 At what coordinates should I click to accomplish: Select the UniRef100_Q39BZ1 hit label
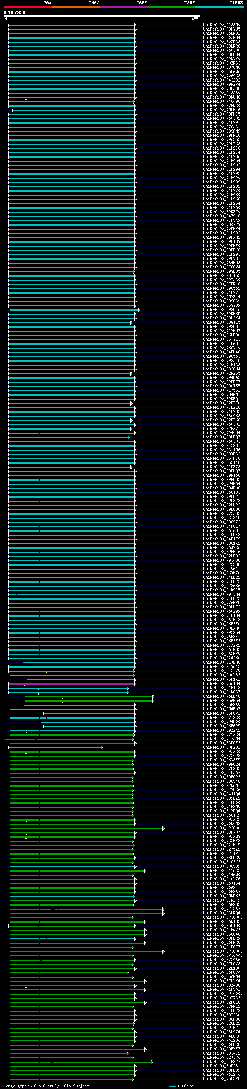pos(222,798)
